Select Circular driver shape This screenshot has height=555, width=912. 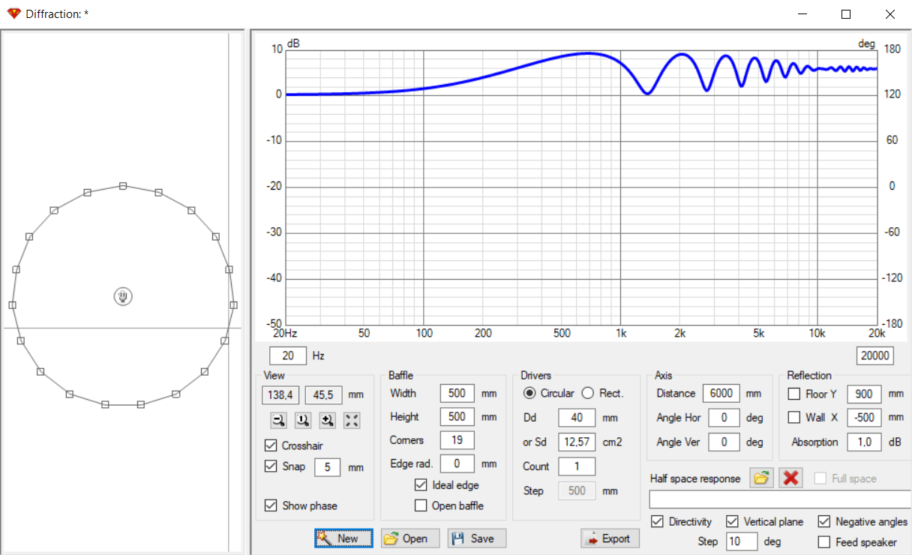tap(529, 393)
